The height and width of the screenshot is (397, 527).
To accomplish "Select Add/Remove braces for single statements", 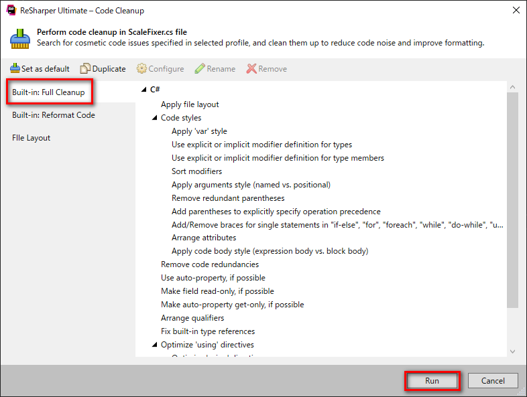I will point(337,225).
